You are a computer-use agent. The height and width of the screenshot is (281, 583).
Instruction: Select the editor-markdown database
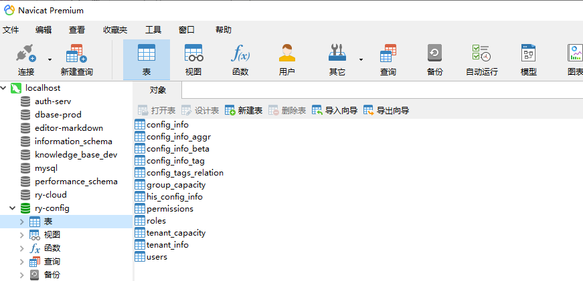click(x=69, y=128)
